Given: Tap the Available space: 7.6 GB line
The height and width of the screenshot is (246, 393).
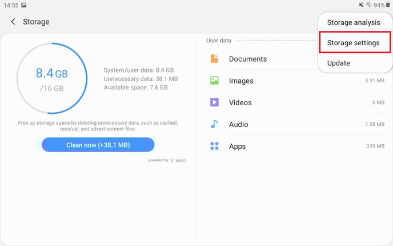Looking at the screenshot, I should (135, 88).
